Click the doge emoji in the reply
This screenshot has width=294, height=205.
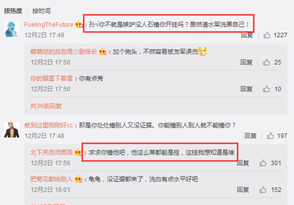(202, 51)
